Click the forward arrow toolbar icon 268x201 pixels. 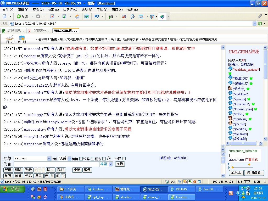(38, 16)
